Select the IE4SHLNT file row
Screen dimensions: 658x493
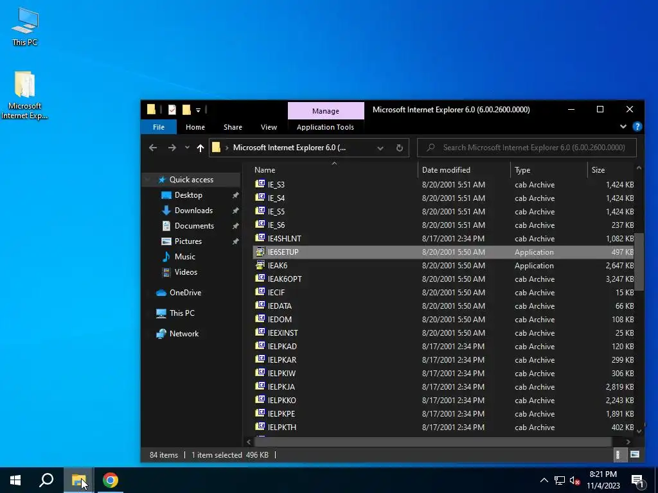pyautogui.click(x=444, y=238)
